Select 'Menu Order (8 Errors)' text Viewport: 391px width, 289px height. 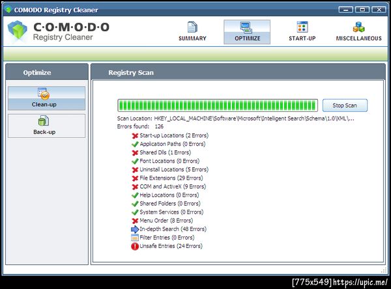click(166, 221)
